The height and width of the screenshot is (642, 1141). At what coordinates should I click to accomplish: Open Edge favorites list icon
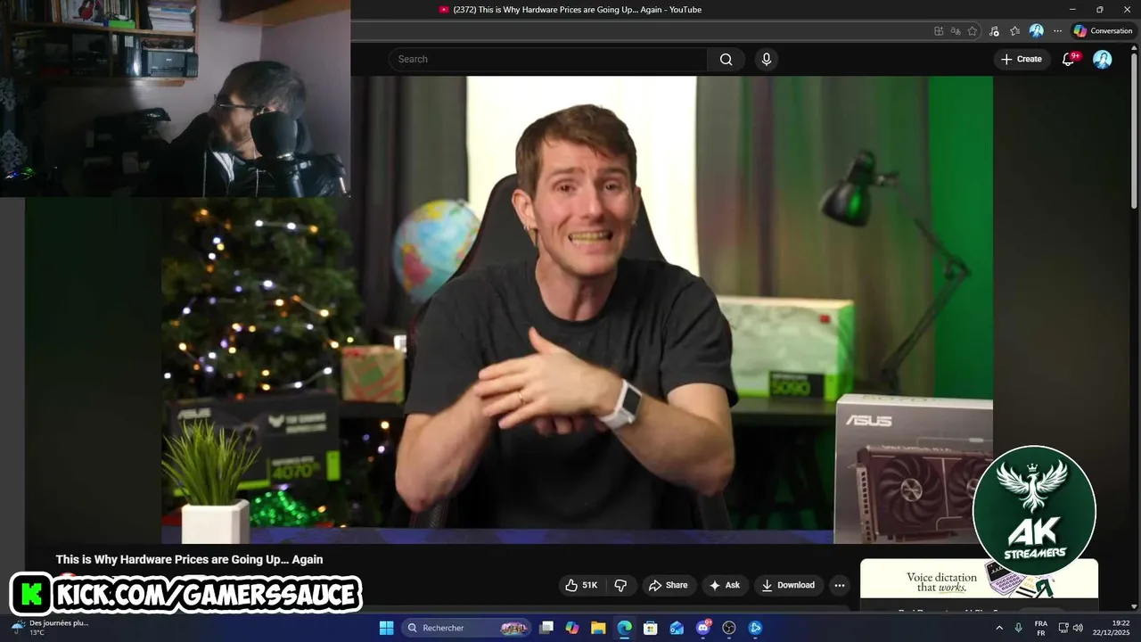(1014, 30)
